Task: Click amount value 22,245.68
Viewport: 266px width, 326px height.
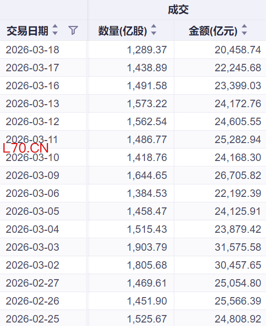Action: pos(238,68)
